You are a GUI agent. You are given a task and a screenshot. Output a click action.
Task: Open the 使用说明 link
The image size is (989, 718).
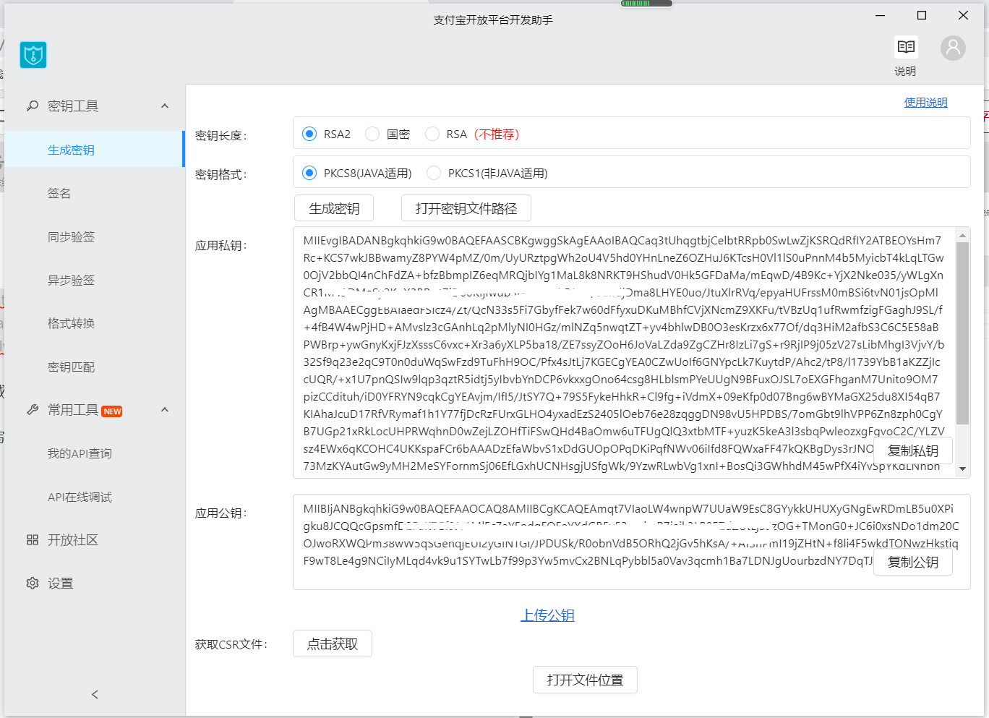coord(925,103)
